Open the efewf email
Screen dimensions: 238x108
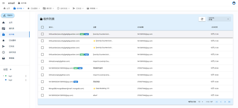(x=95, y=95)
